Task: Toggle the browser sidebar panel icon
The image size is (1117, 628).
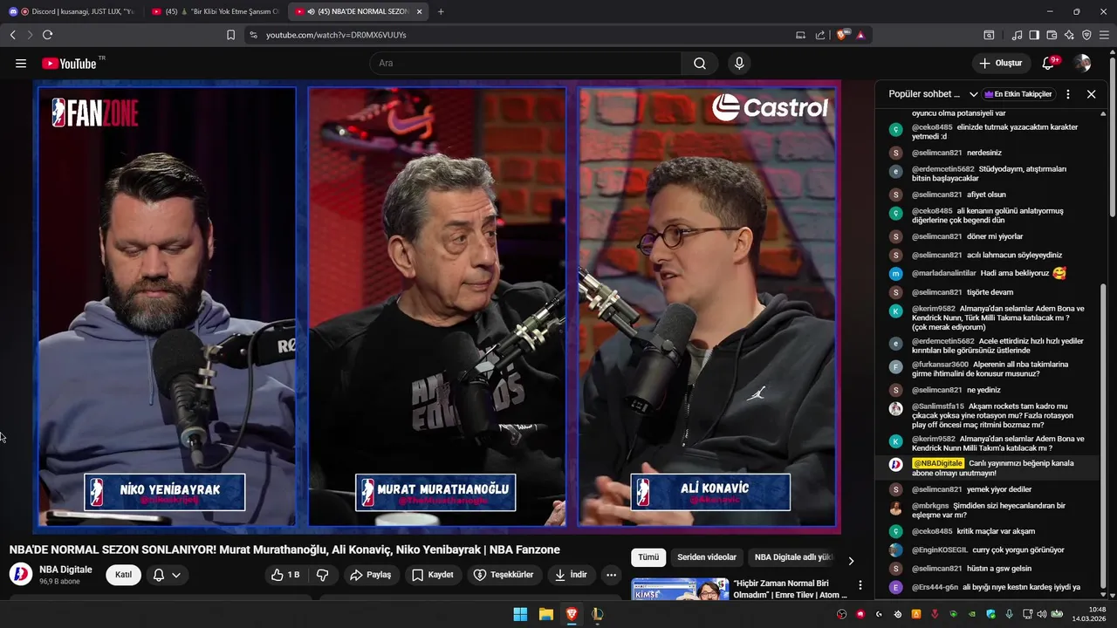Action: [x=1034, y=35]
